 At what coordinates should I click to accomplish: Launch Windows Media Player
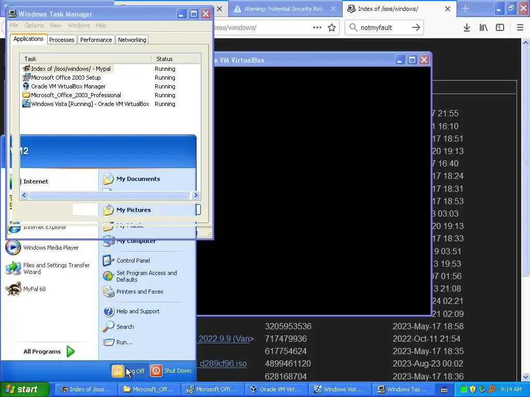point(42,248)
